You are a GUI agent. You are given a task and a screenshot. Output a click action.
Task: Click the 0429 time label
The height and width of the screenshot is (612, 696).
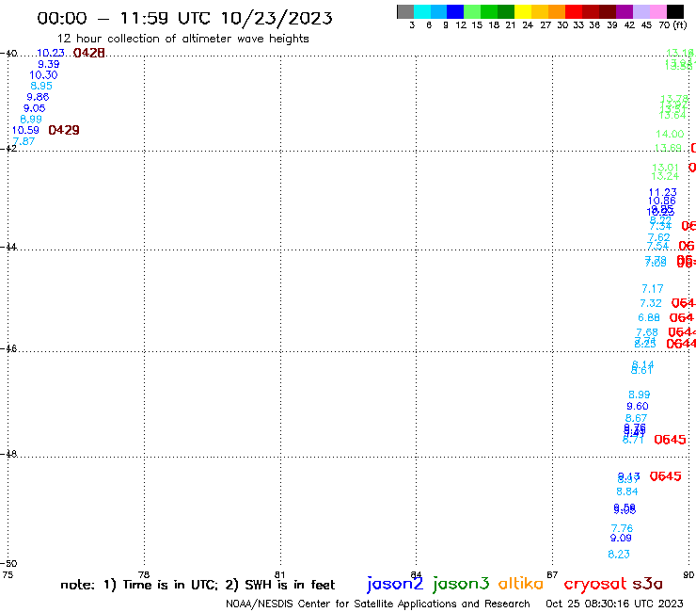(x=64, y=130)
